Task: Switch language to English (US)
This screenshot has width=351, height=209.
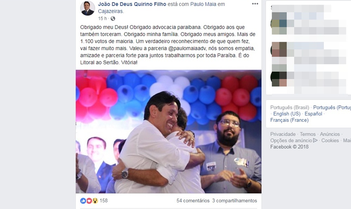Action: coord(287,114)
